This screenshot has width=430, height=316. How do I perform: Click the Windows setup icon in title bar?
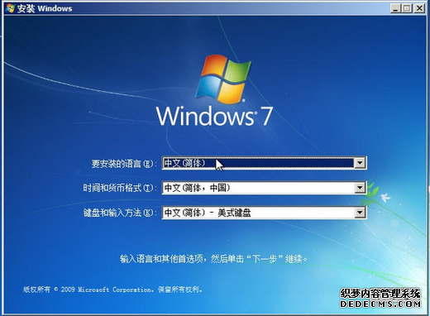pyautogui.click(x=10, y=8)
